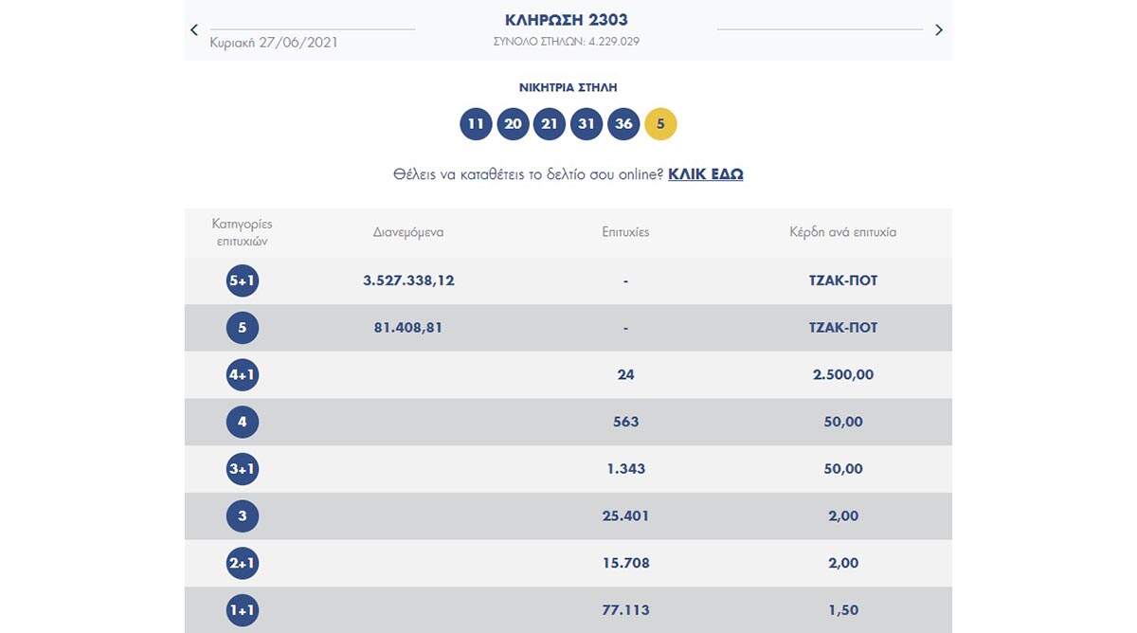
Task: Click the Κέρδη ανά επιτυχία header
Action: (x=842, y=232)
